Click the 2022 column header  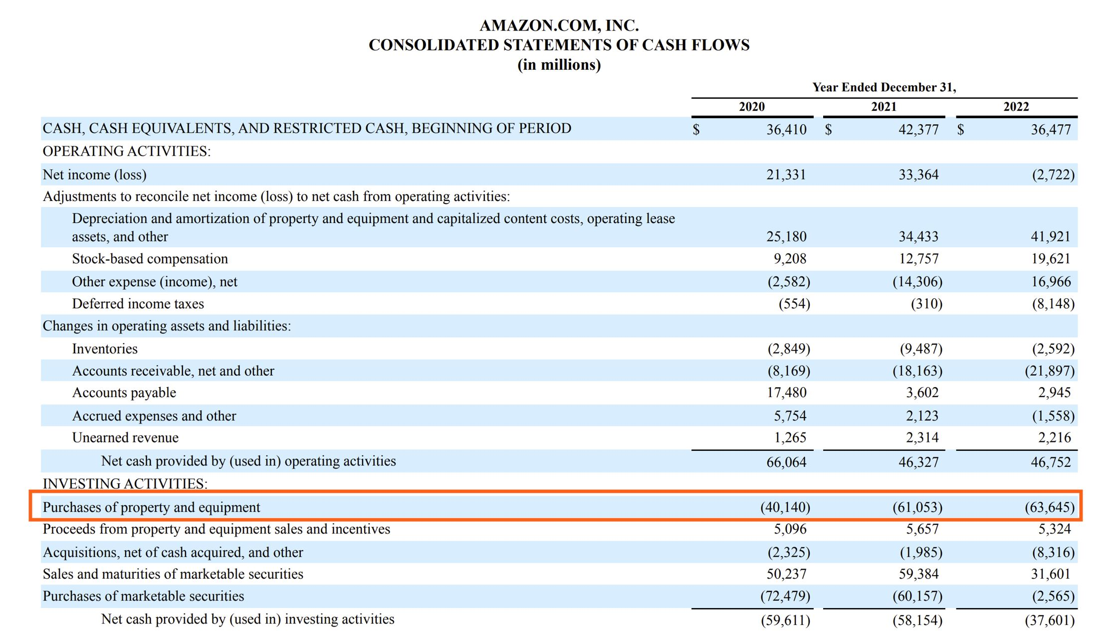1016,107
